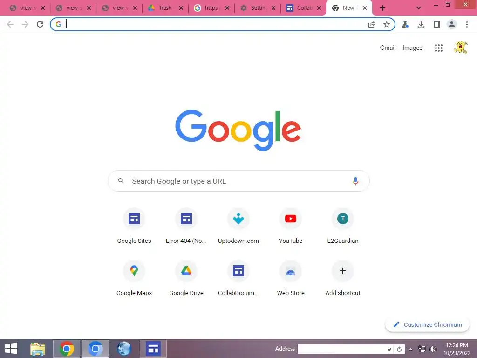Click the share page icon in address bar
Viewport: 477px width, 358px height.
(372, 24)
